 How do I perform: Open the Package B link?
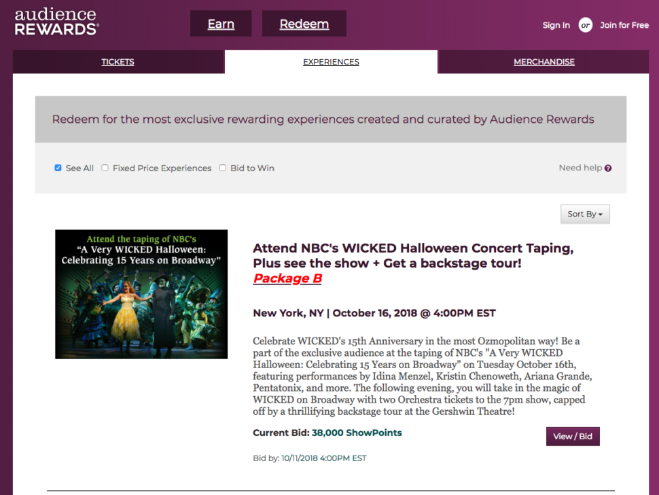287,278
